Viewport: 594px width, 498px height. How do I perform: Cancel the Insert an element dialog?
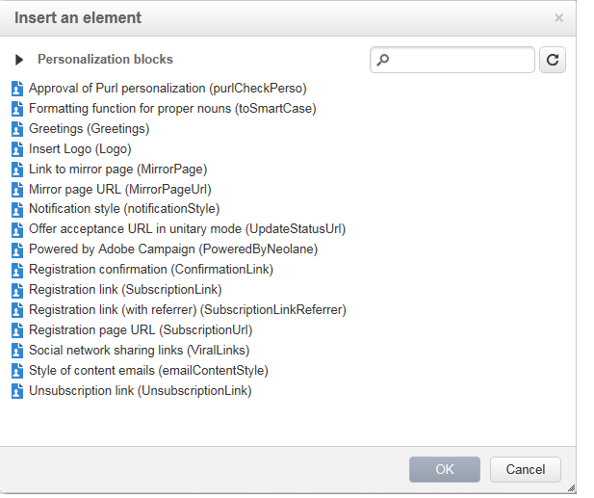pos(525,469)
